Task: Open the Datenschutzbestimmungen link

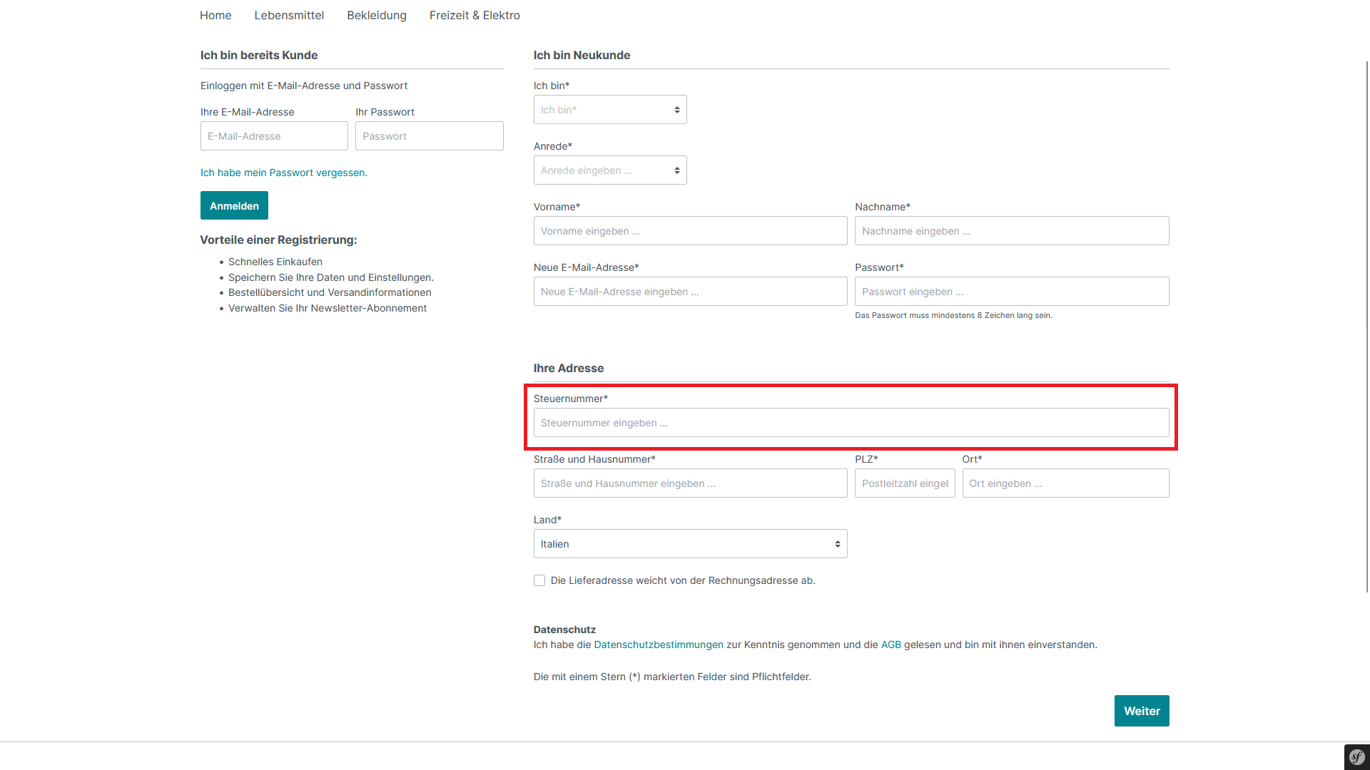Action: click(659, 645)
